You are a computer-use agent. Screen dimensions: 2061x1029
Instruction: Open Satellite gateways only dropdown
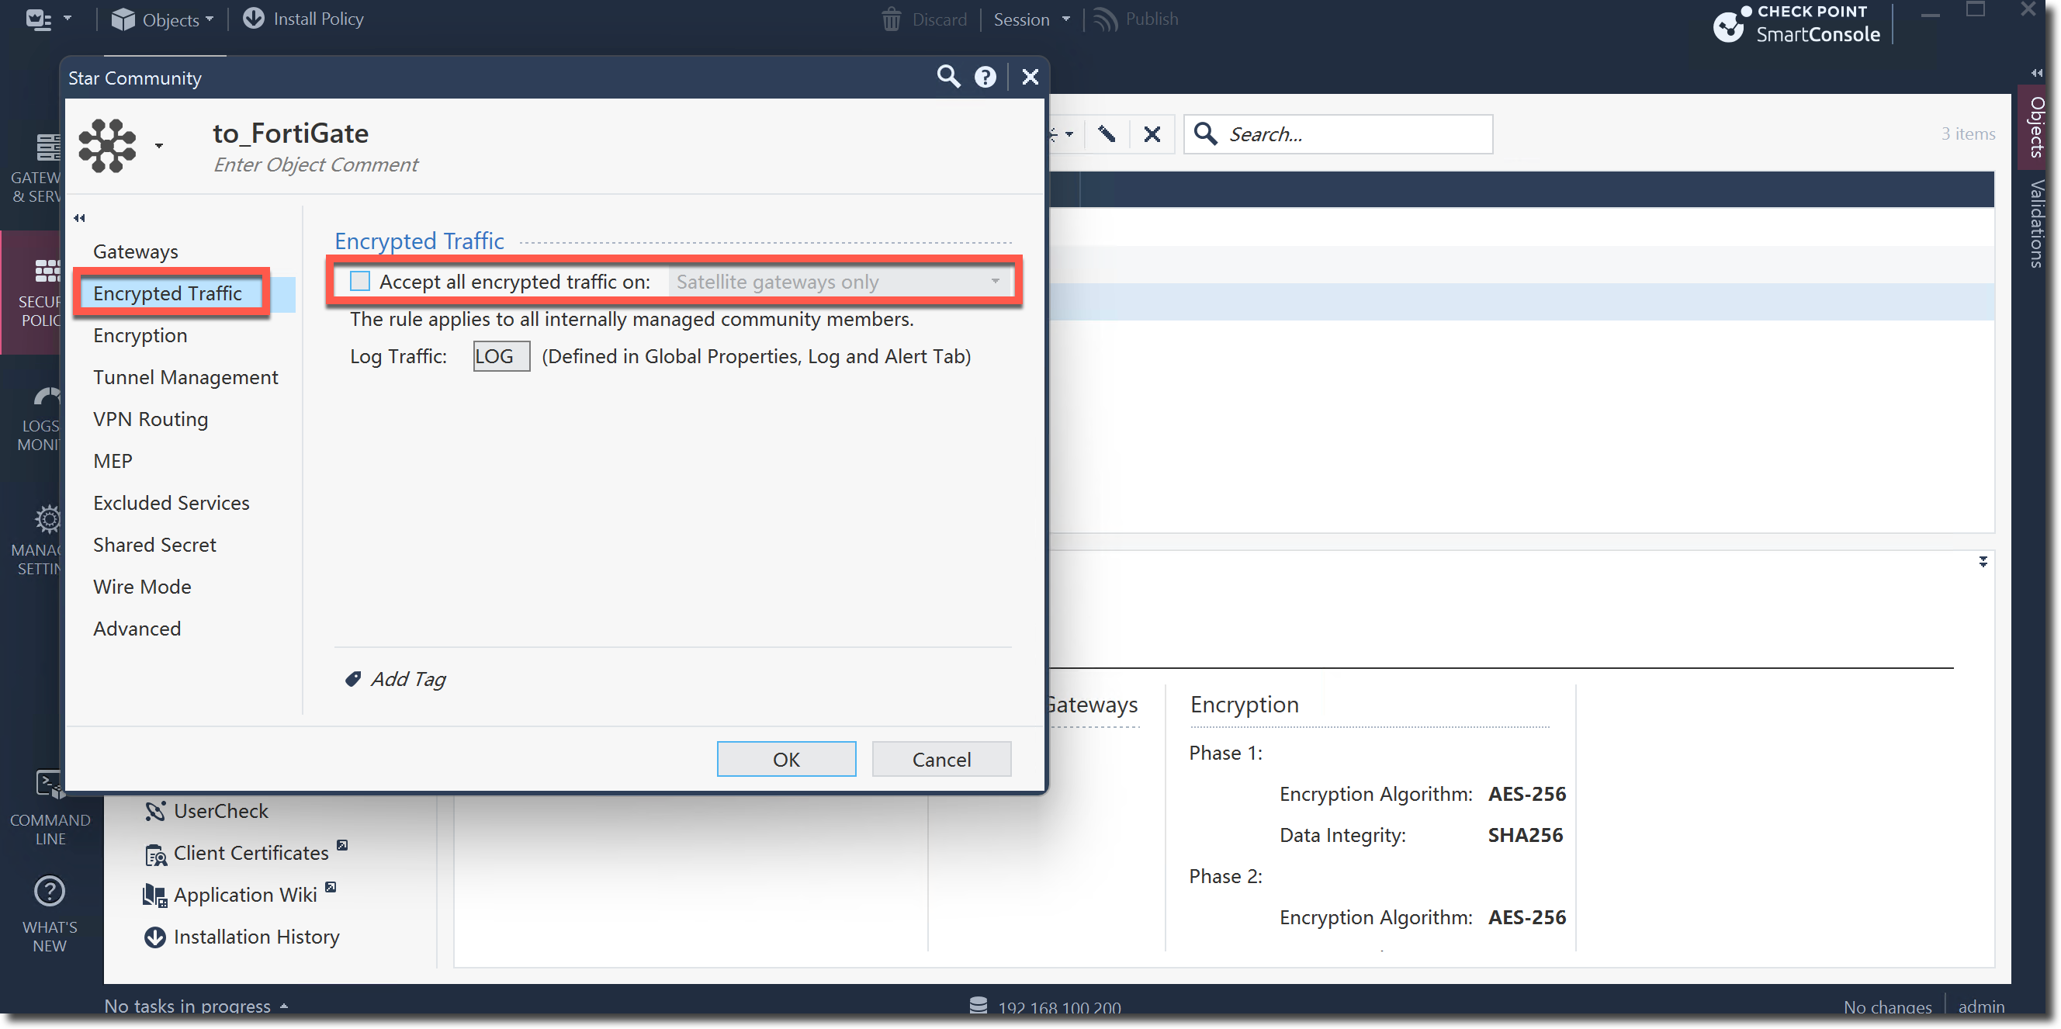click(x=840, y=282)
